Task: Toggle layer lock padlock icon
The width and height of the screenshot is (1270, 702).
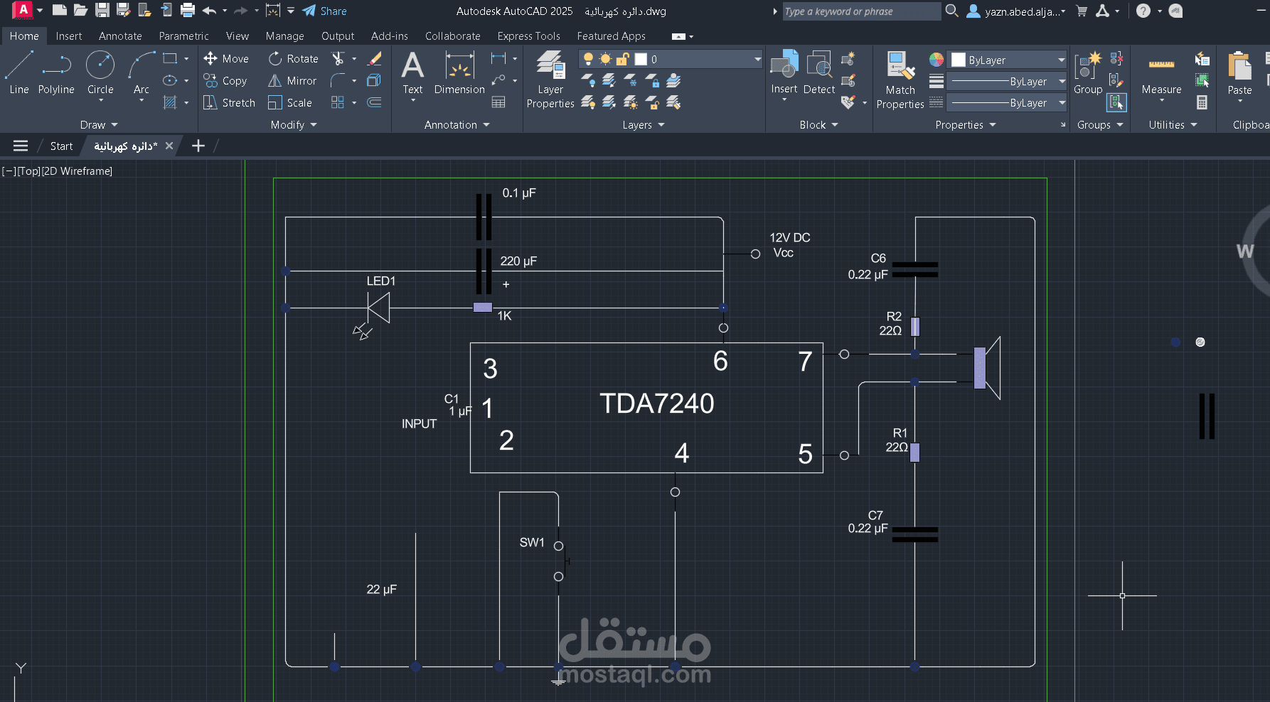Action: [623, 59]
